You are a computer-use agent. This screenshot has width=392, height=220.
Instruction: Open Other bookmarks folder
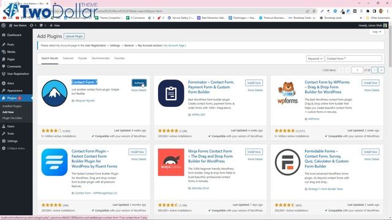[x=378, y=18]
